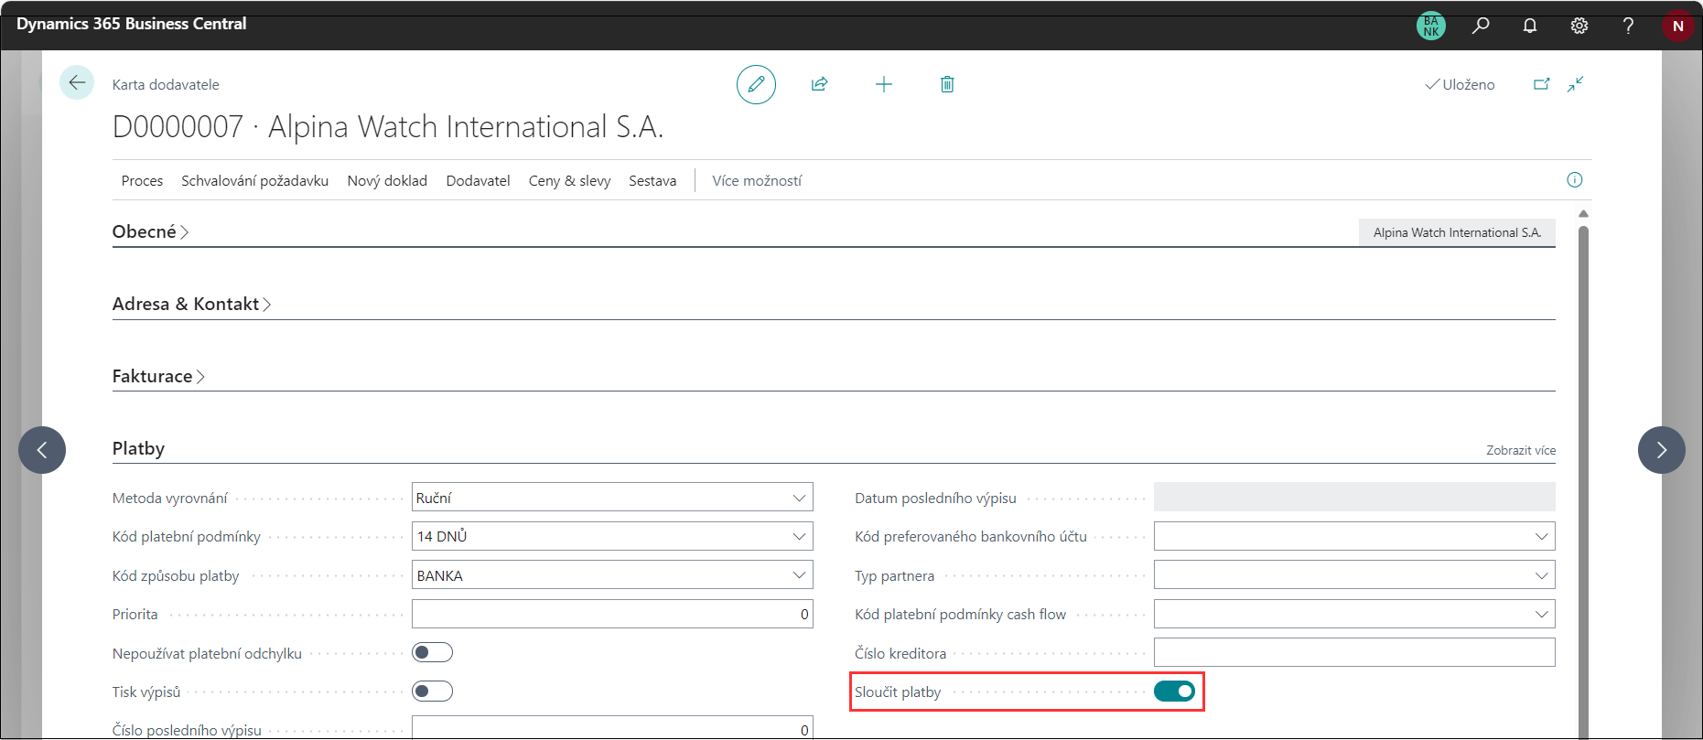Click the BANK company badge
The width and height of the screenshot is (1703, 740).
pos(1431,26)
